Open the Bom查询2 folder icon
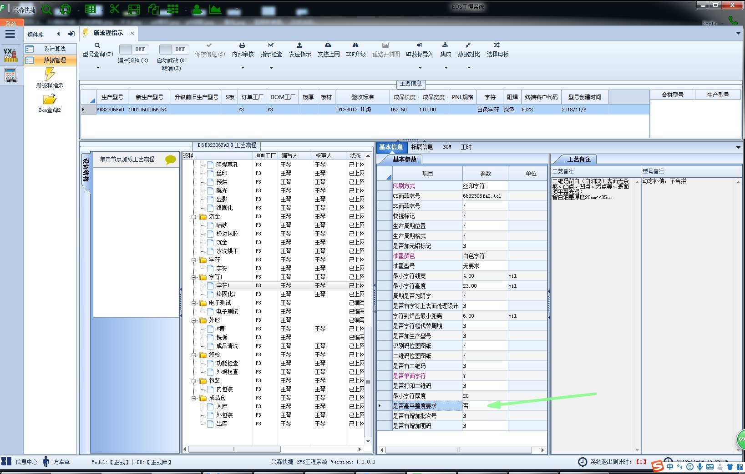The height and width of the screenshot is (474, 745). [x=50, y=99]
